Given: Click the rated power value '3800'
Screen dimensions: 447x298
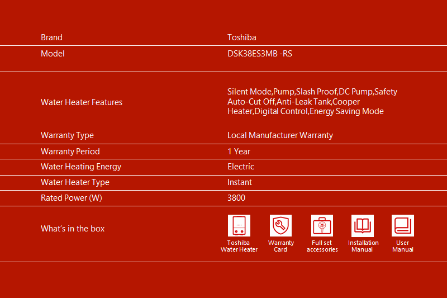Looking at the screenshot, I should (x=236, y=198).
